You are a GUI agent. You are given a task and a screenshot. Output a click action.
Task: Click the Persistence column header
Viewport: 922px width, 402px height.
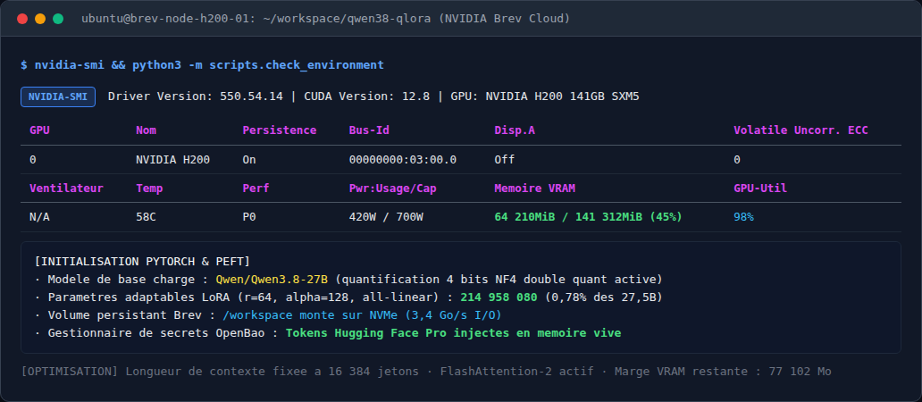pos(280,130)
